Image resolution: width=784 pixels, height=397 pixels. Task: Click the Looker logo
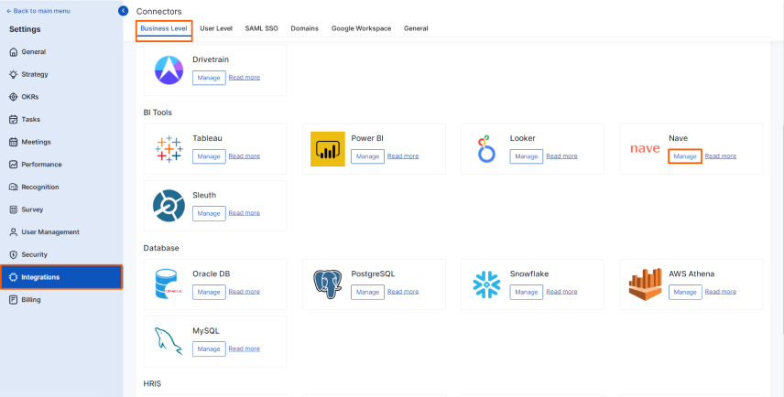coord(486,149)
